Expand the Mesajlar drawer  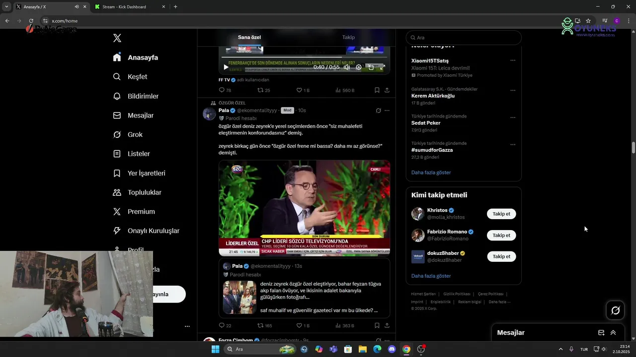[x=613, y=333]
